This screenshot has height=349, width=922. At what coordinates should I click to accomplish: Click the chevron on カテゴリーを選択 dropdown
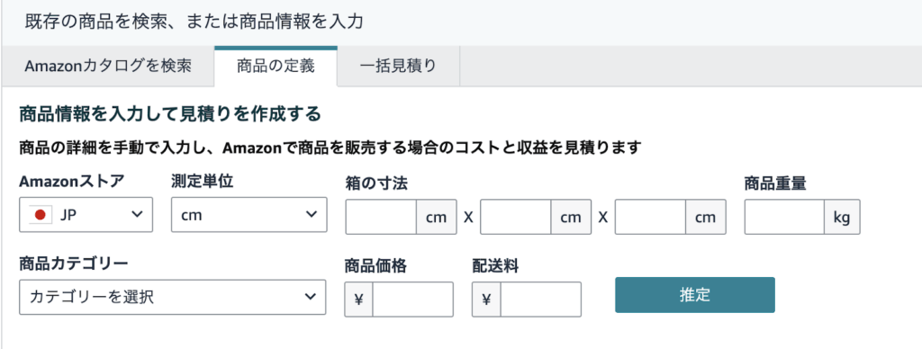pos(311,297)
